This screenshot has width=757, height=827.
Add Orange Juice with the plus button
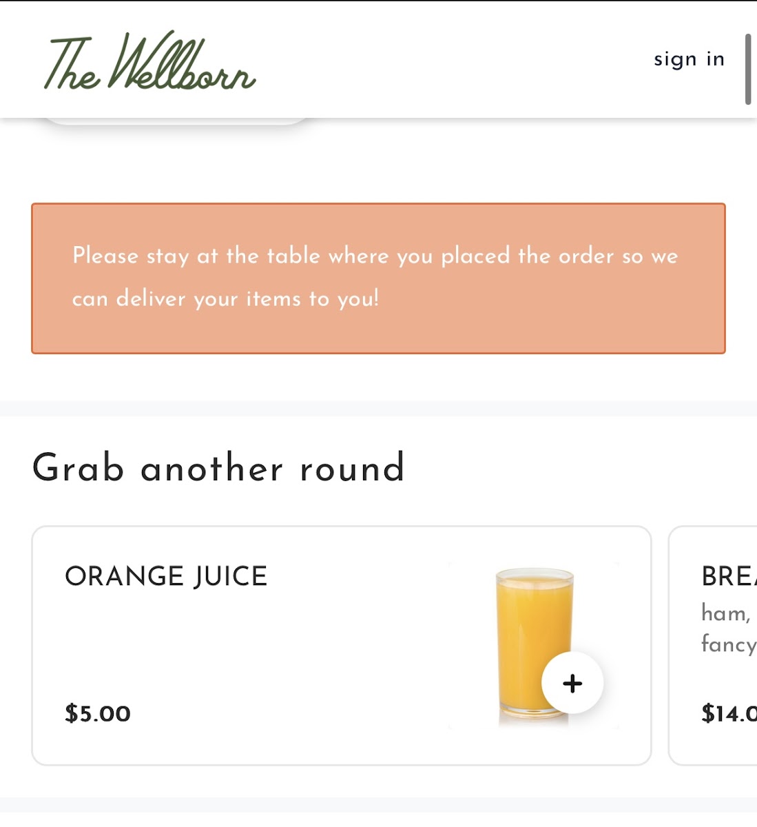tap(572, 683)
